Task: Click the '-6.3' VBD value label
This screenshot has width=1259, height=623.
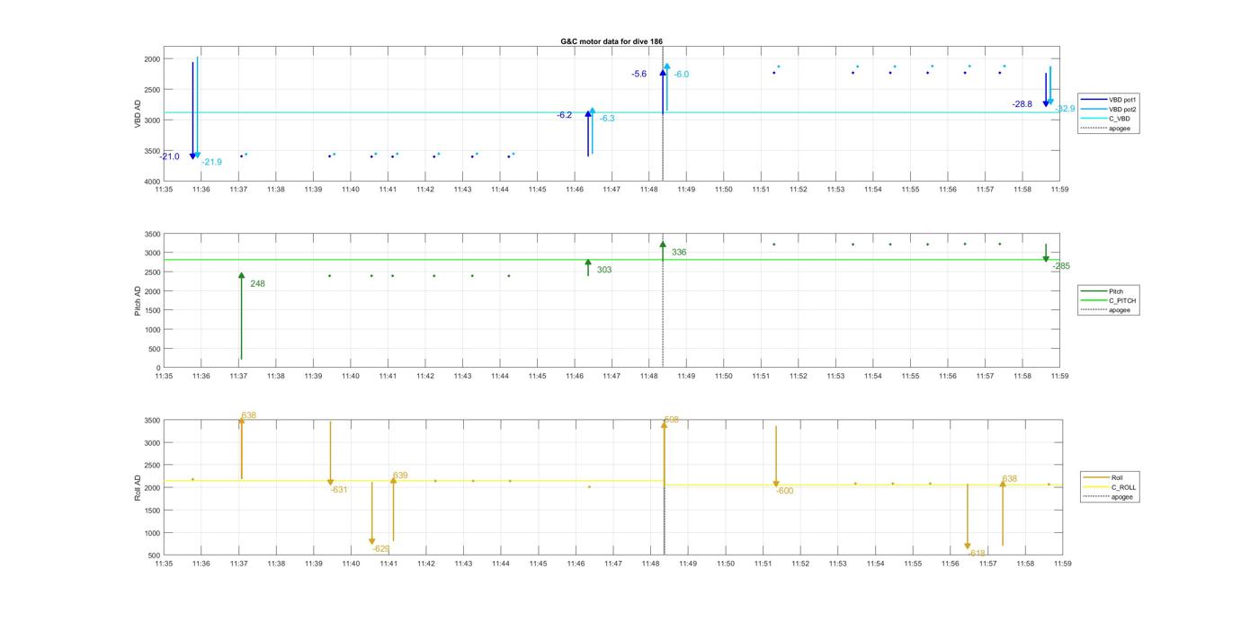Action: pyautogui.click(x=607, y=119)
